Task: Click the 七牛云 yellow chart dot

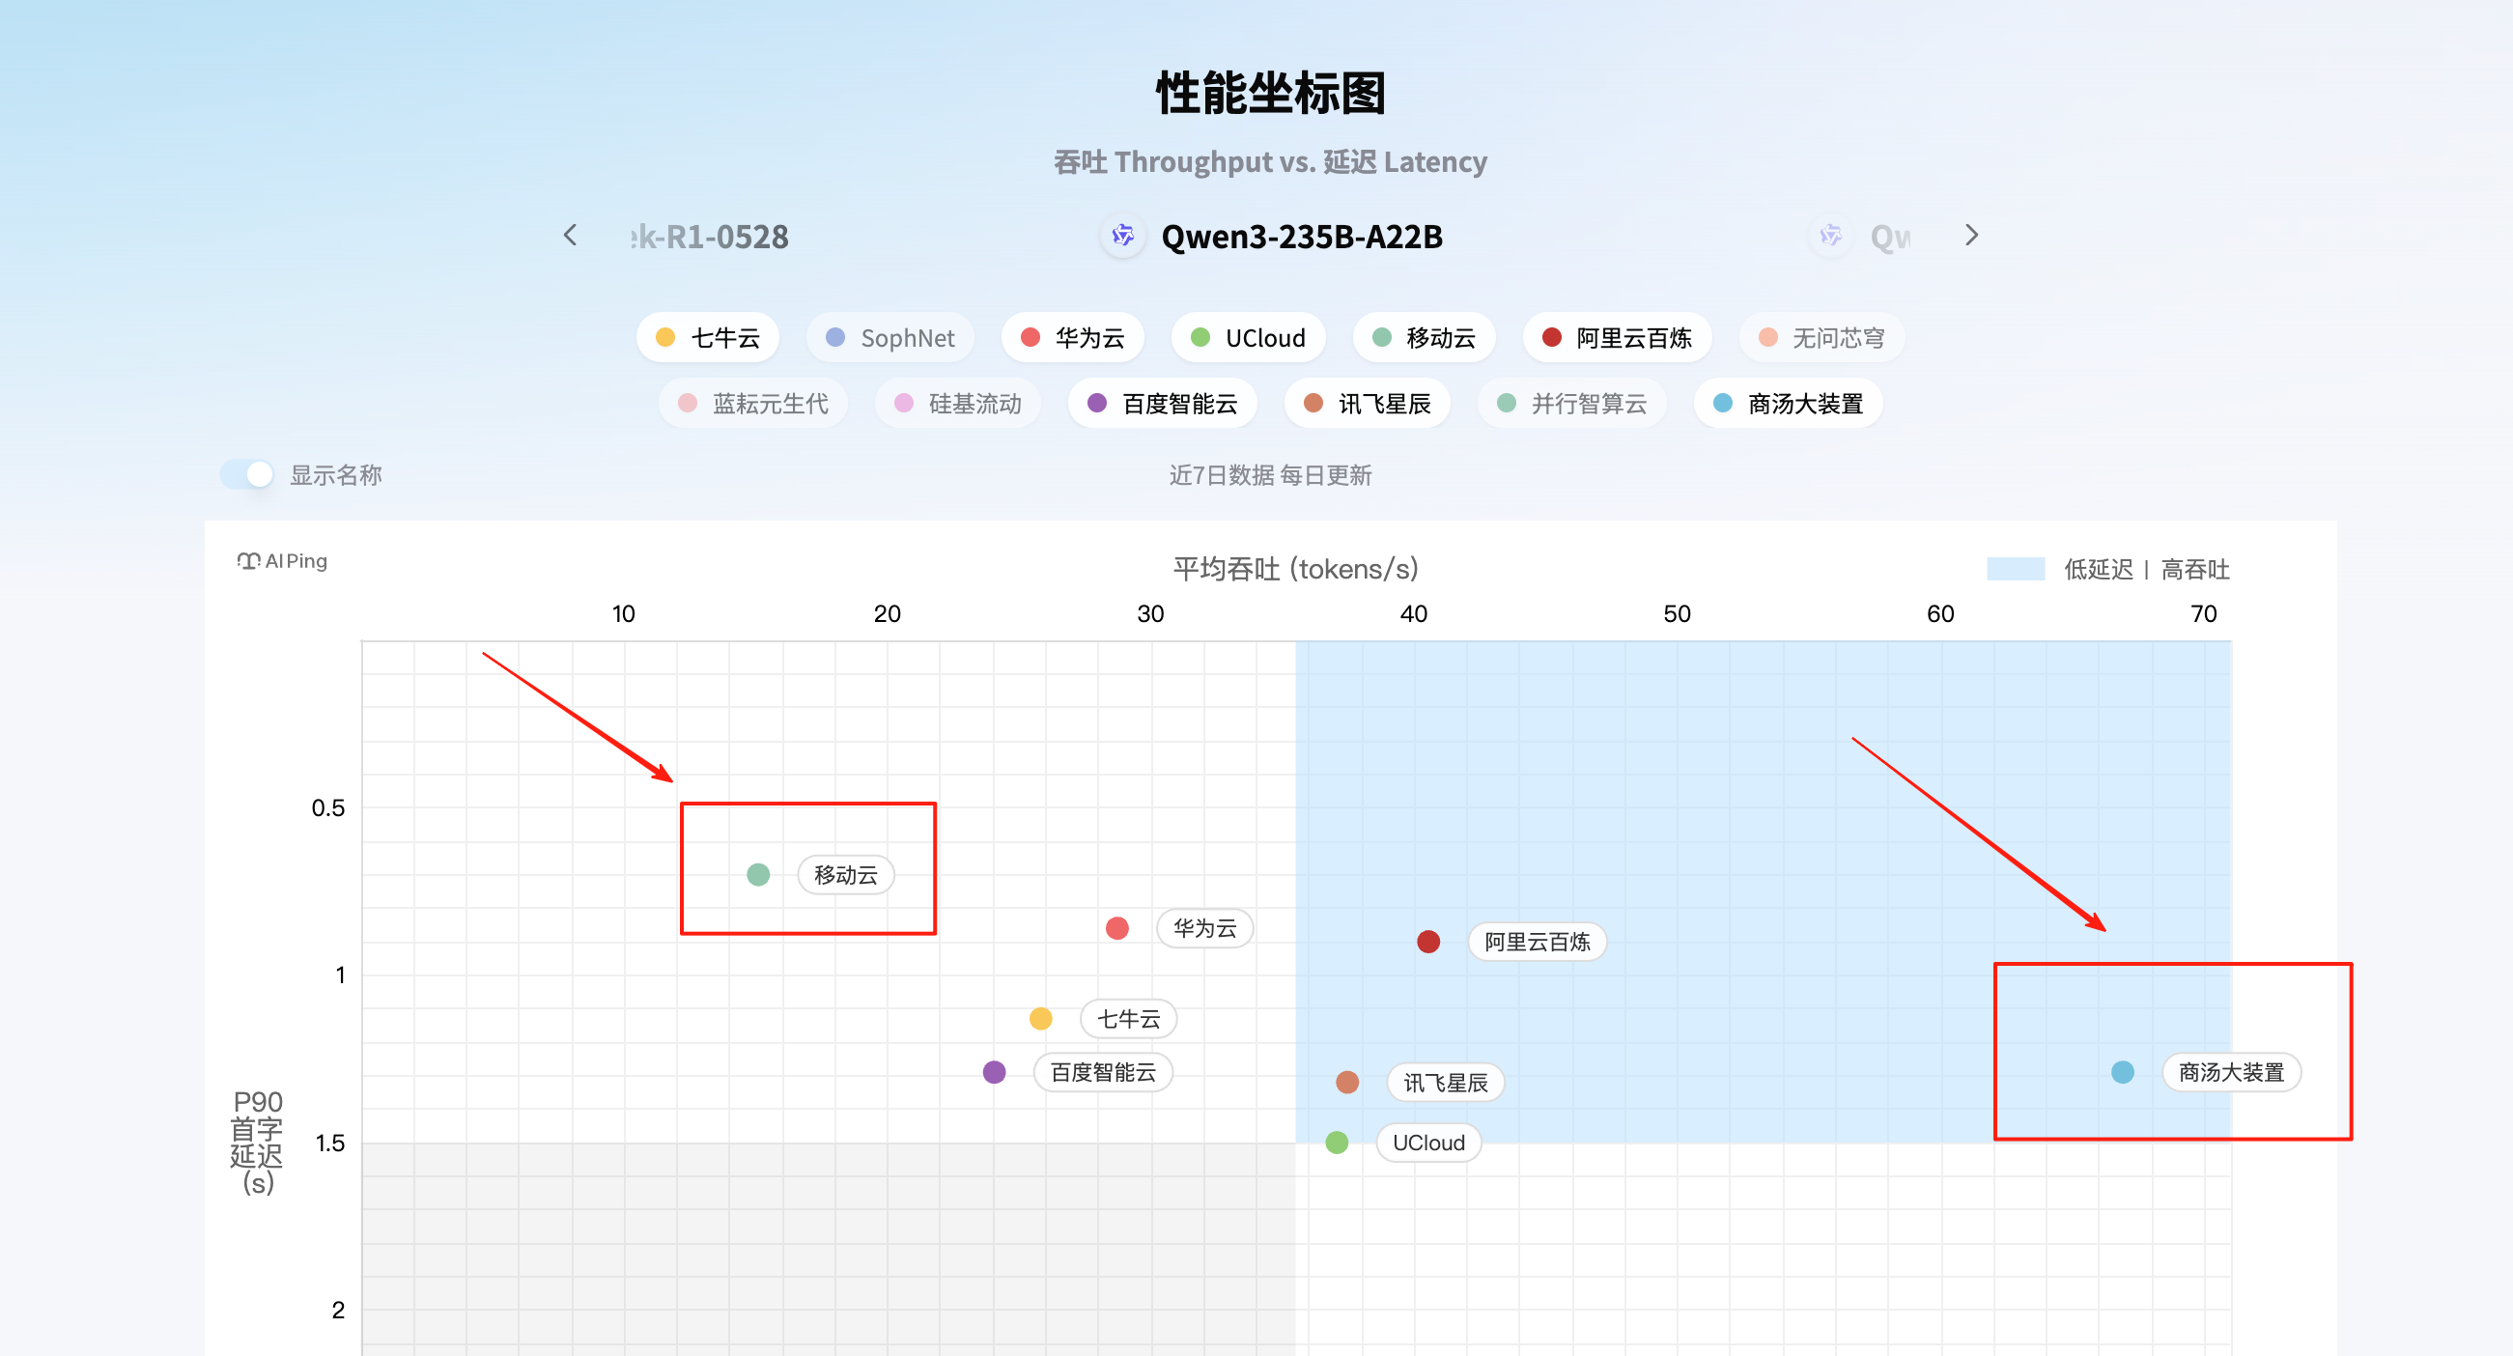Action: click(1041, 1019)
